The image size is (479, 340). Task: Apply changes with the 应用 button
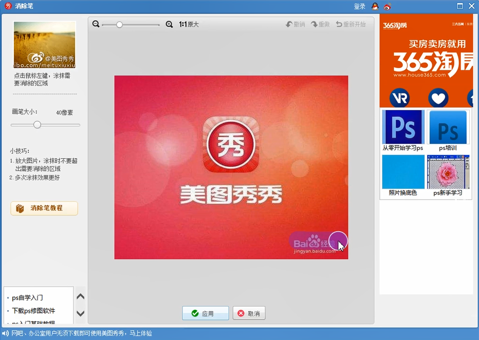coord(205,313)
